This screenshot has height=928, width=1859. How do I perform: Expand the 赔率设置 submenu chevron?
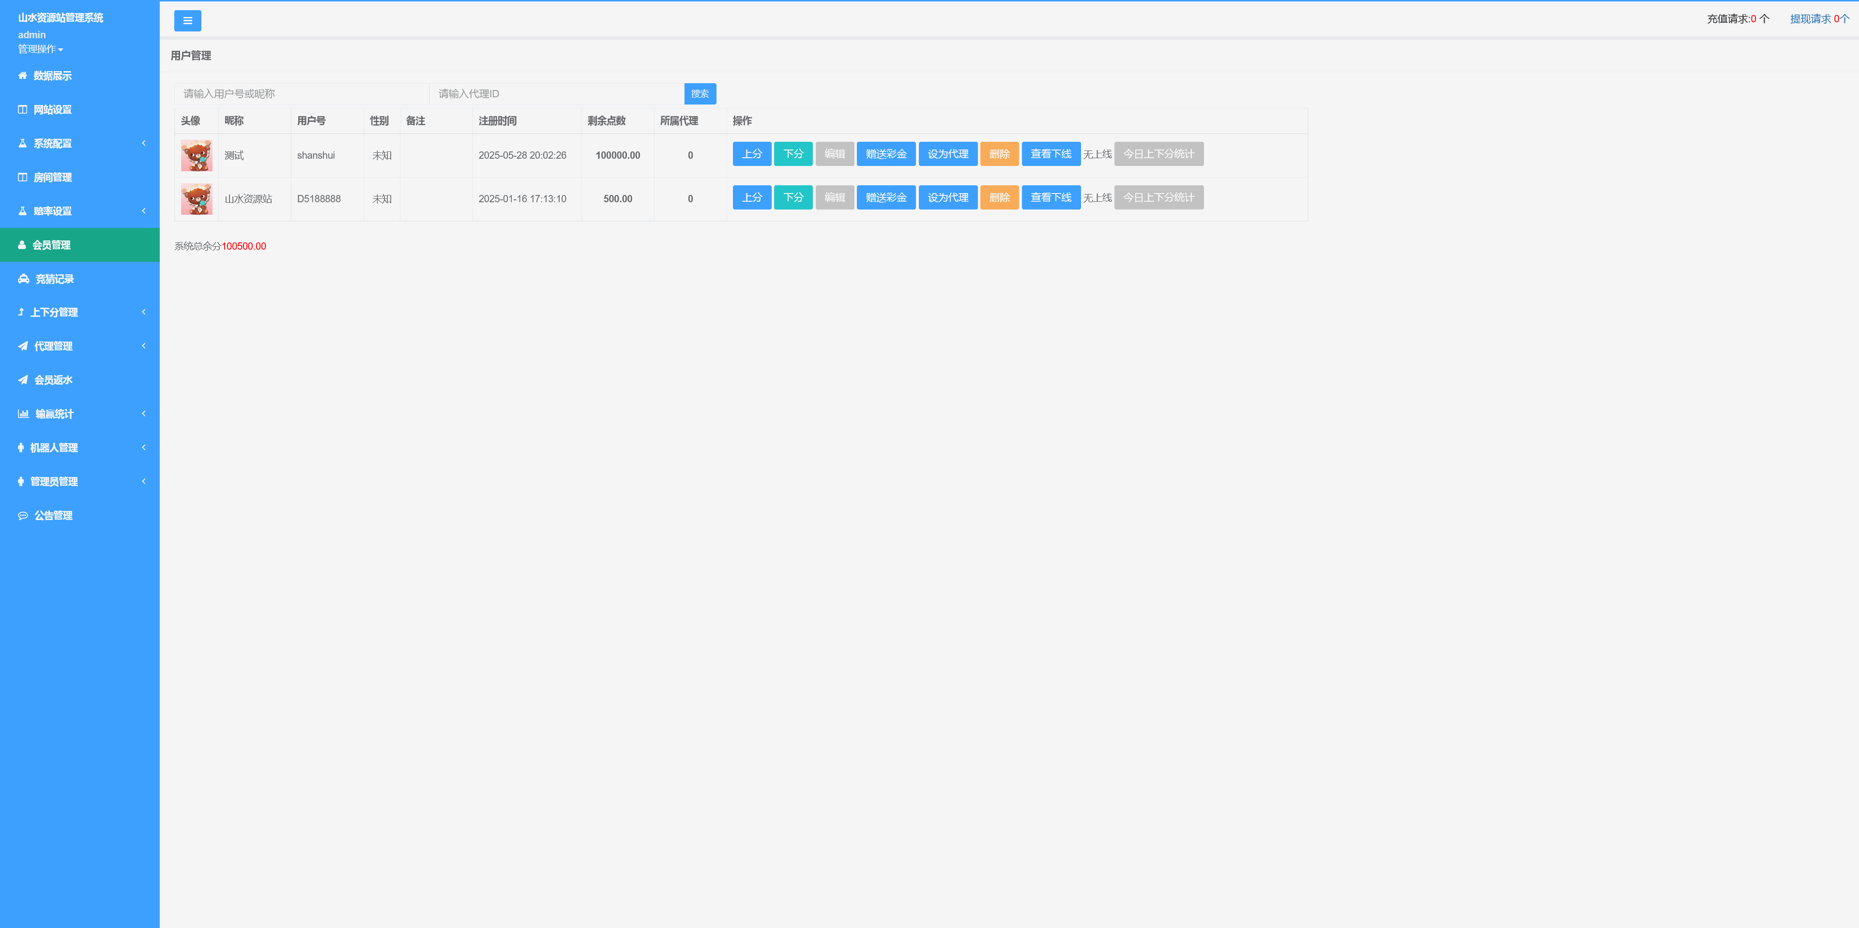click(144, 210)
